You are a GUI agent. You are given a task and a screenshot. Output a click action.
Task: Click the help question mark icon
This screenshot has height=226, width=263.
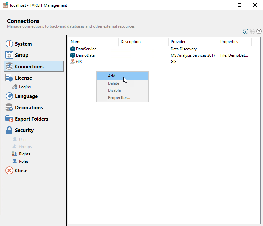point(259,31)
